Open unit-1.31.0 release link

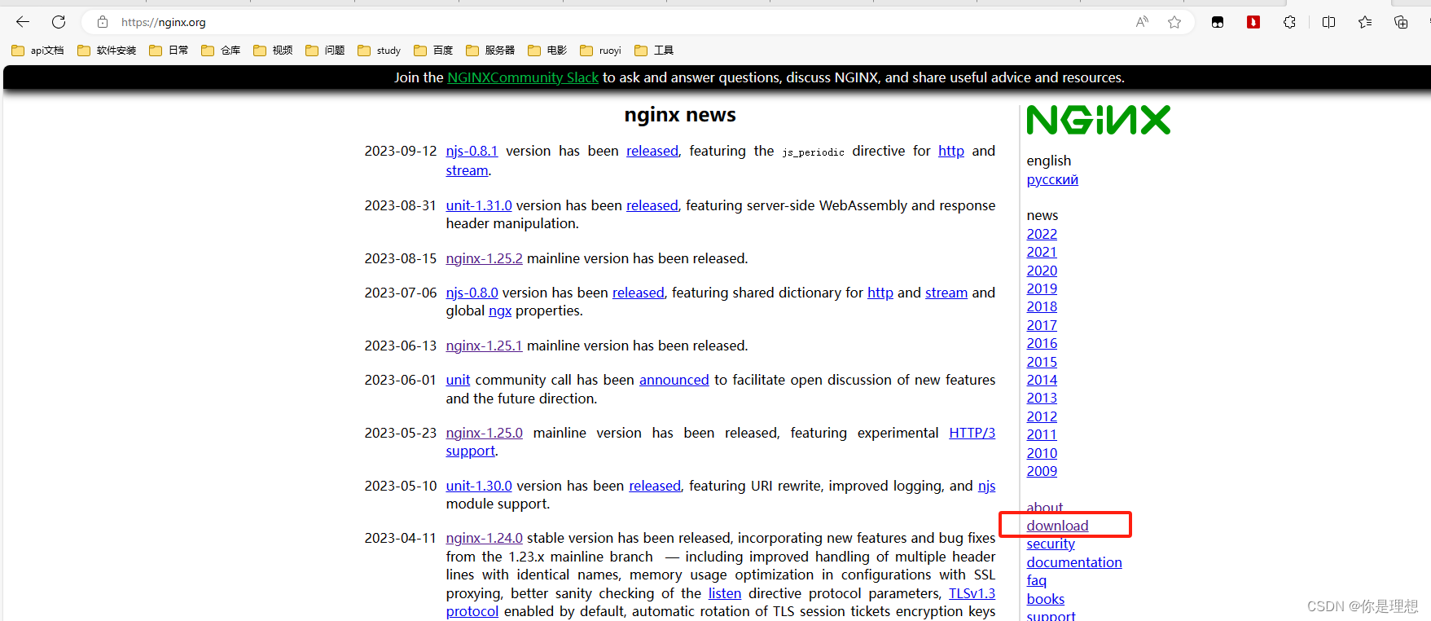pos(479,205)
